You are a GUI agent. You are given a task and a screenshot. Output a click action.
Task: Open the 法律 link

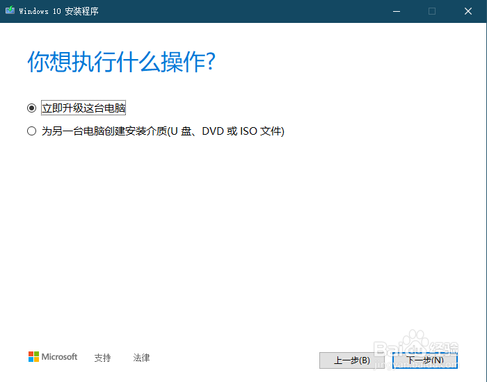coord(141,358)
